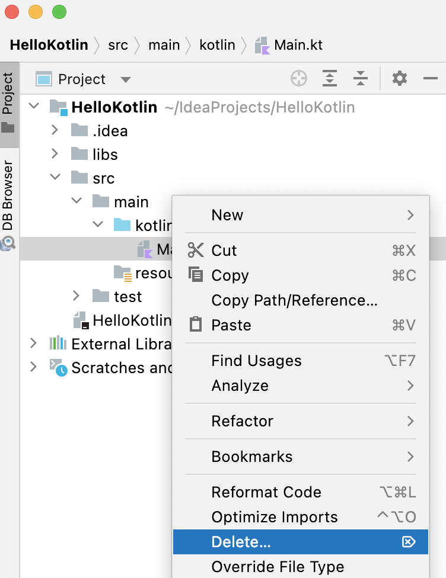Select Reformat Code menu item

pos(301,492)
